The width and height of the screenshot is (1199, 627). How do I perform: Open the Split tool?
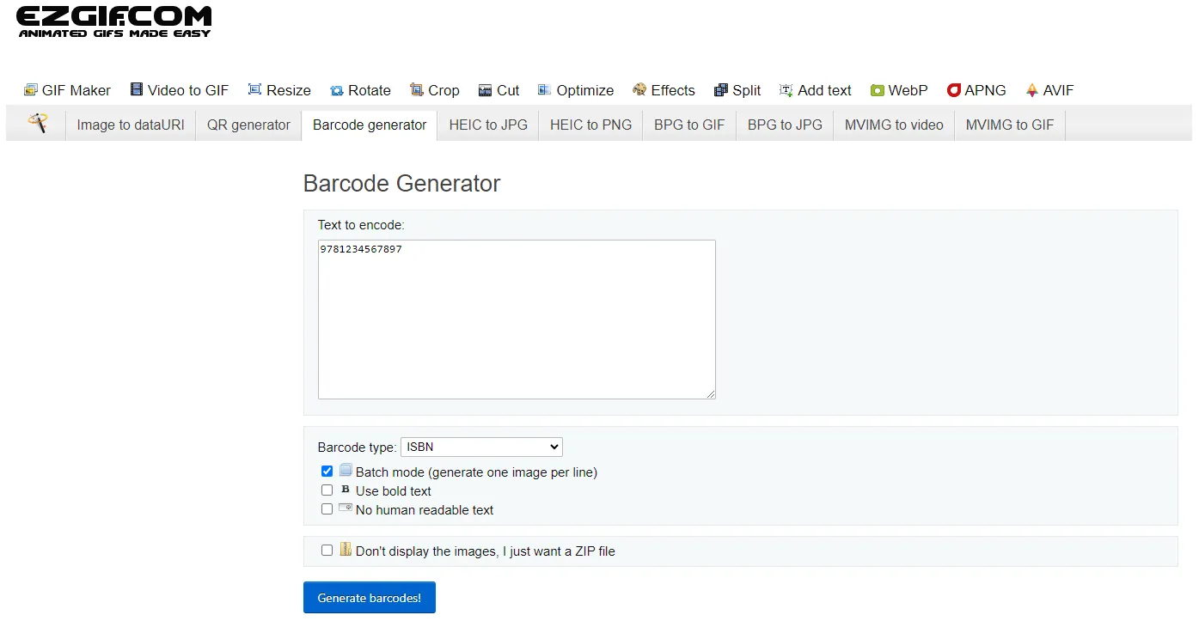[737, 90]
